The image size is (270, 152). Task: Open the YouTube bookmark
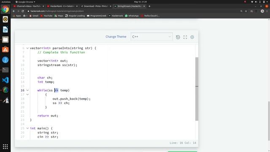point(46,16)
